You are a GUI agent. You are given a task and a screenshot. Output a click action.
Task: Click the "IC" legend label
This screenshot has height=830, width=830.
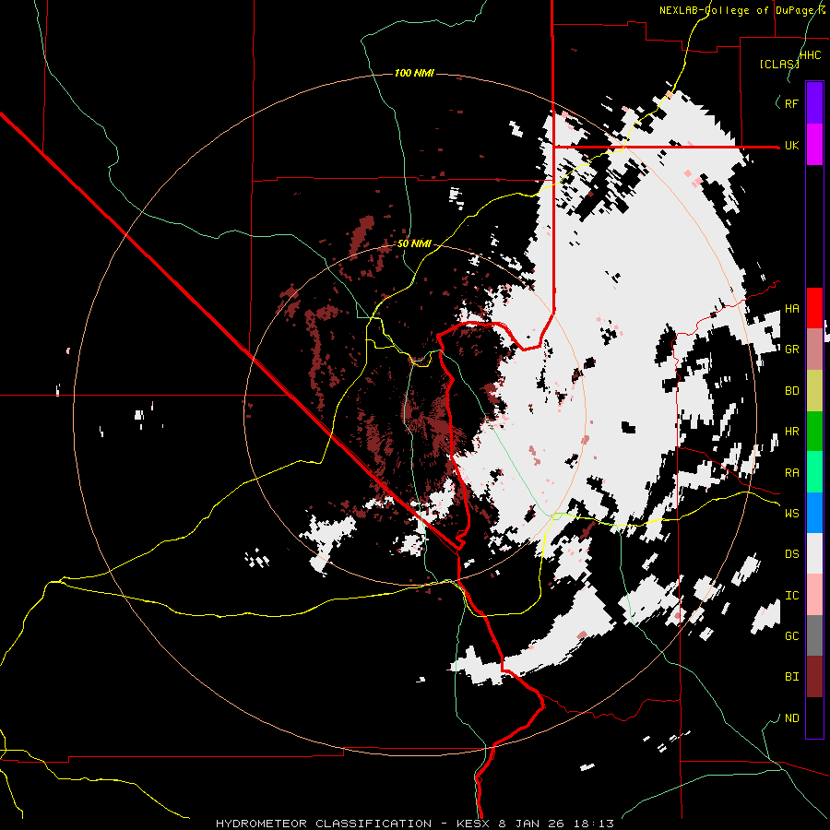[x=791, y=596]
